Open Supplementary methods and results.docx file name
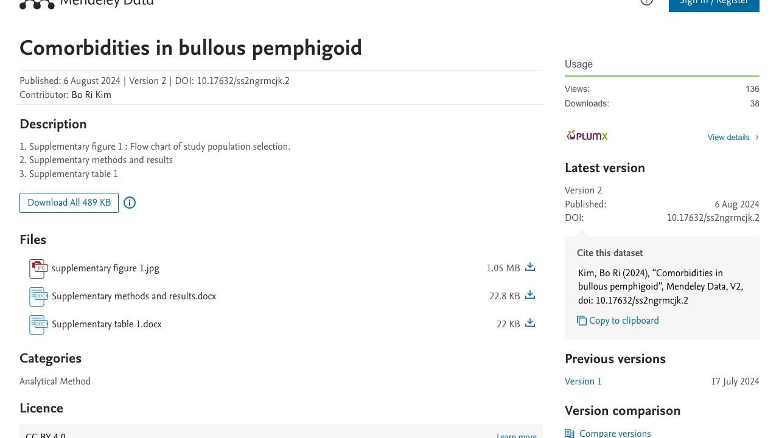The image size is (779, 438). pyautogui.click(x=134, y=296)
